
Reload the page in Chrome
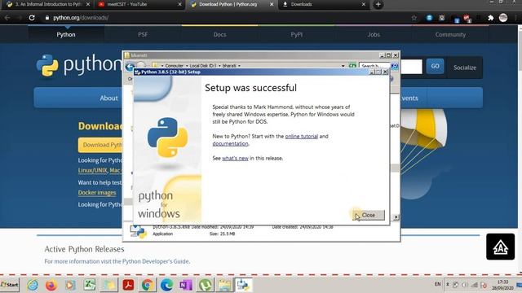point(32,18)
